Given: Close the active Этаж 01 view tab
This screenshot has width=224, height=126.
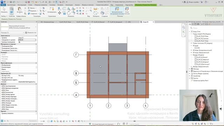Looking at the screenshot, I should [153, 22].
